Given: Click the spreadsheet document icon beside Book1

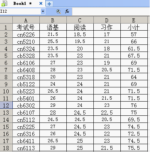Looking at the screenshot, I should coord(4,3).
